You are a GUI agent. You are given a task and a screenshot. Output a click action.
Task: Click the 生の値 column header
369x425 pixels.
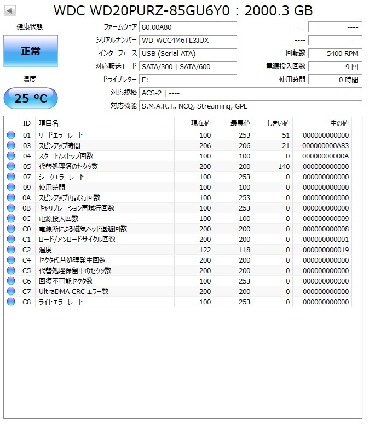tap(322, 123)
